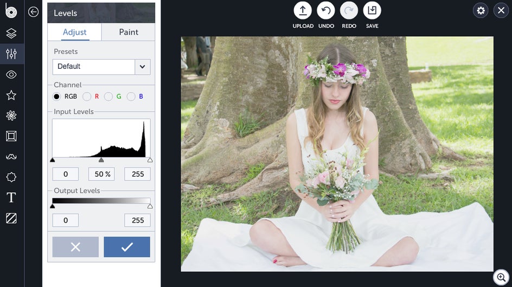Click the output levels black handle
The height and width of the screenshot is (287, 512).
[53, 206]
